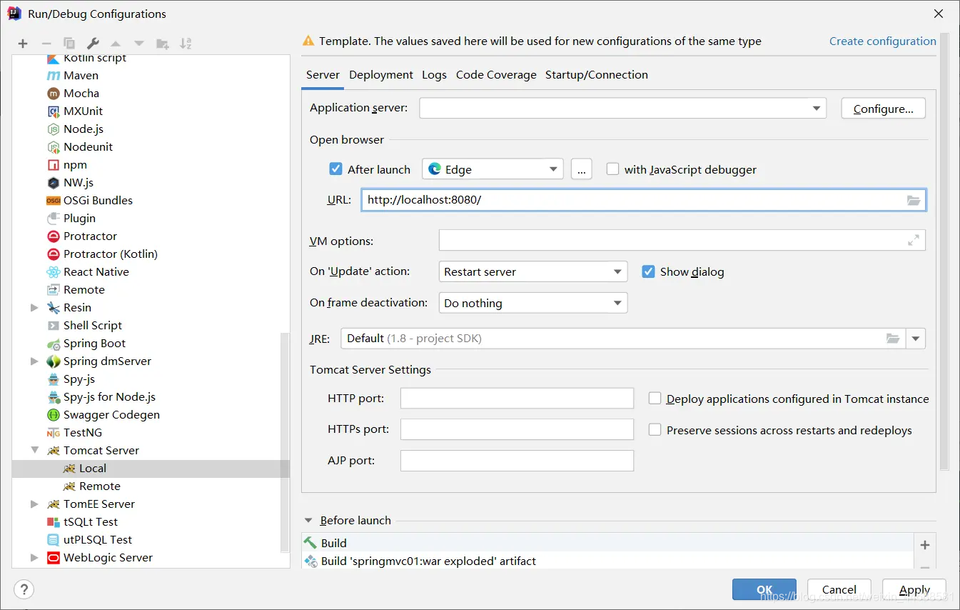The height and width of the screenshot is (610, 960).
Task: Enable with JavaScript debugger checkbox
Action: tap(612, 169)
